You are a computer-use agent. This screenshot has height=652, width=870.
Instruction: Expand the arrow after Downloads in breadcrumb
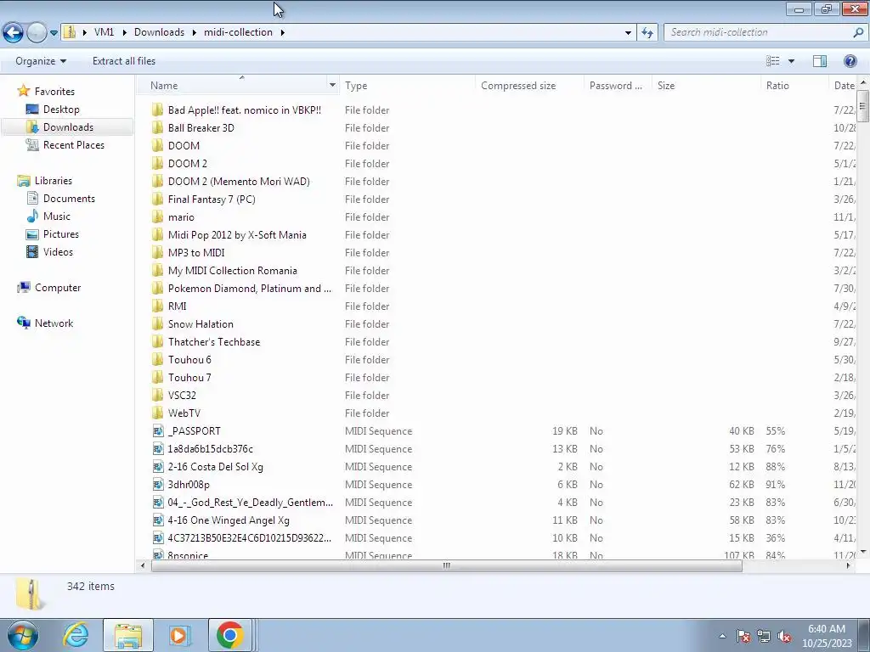[x=195, y=33]
